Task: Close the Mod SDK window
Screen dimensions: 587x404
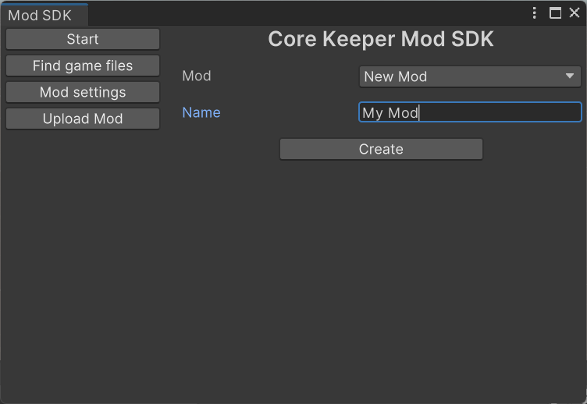Action: [x=575, y=13]
